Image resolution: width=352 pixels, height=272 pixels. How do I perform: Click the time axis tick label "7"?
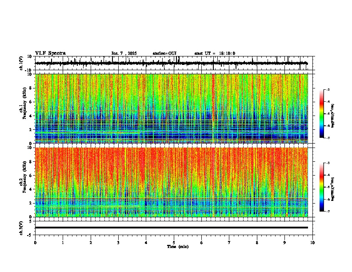point(229,243)
